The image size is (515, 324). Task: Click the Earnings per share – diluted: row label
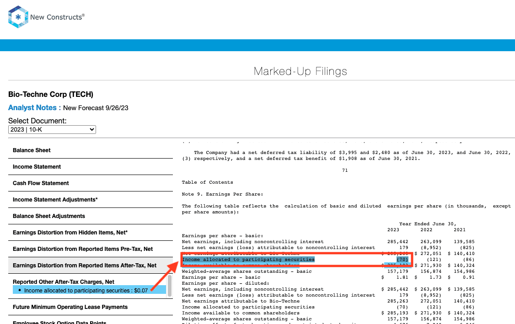pyautogui.click(x=225, y=283)
